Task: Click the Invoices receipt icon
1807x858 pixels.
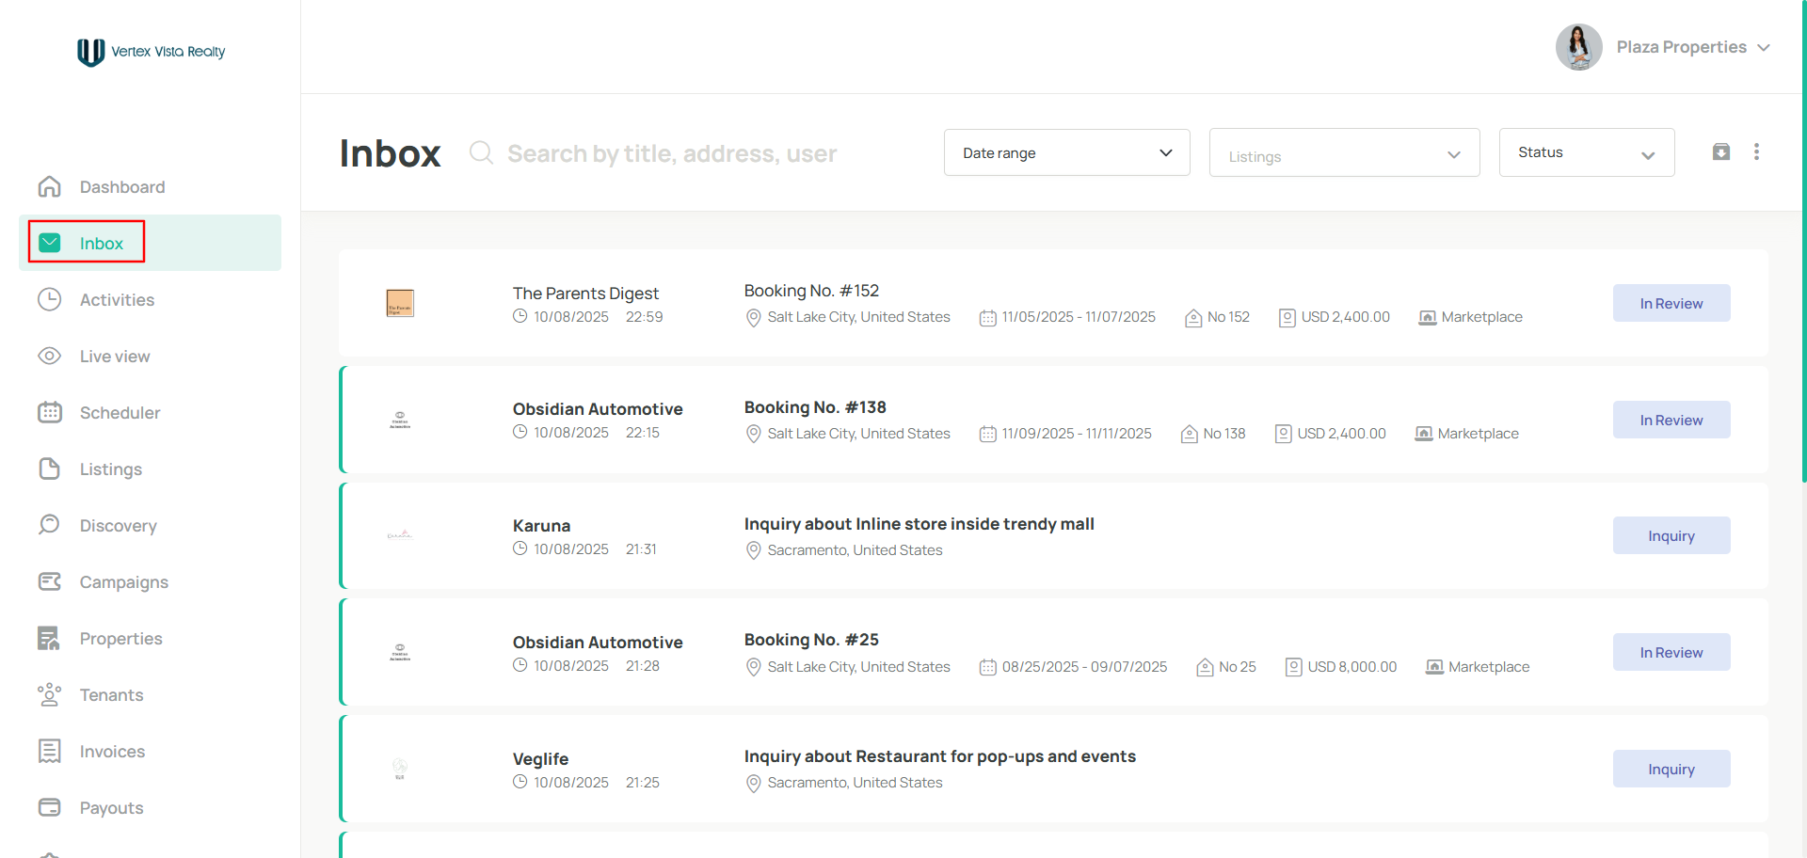Action: (x=49, y=751)
